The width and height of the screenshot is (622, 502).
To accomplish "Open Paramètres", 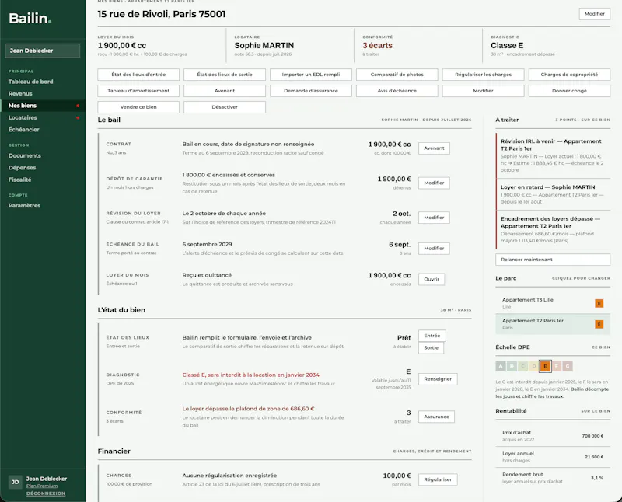I will (x=24, y=205).
